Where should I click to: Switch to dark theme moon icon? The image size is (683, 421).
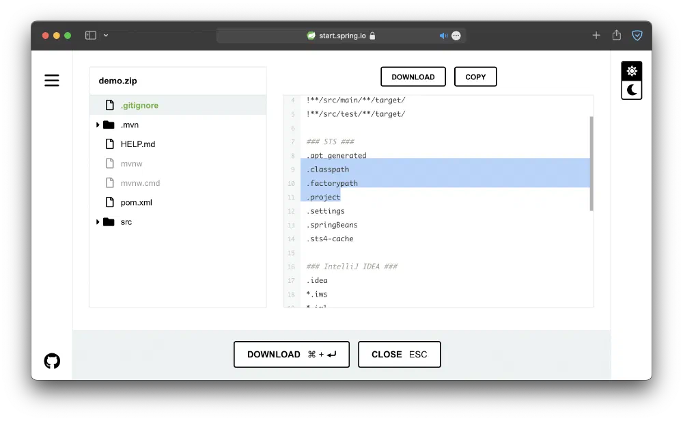click(632, 90)
